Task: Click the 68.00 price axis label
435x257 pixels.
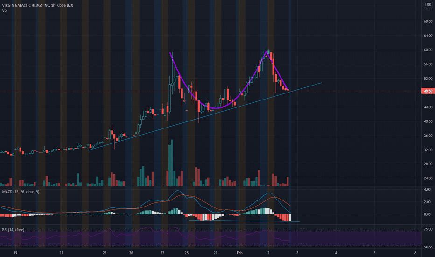Action: pyautogui.click(x=428, y=21)
